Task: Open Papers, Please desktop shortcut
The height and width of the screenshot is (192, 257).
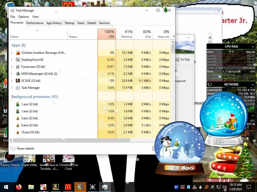Action: [x=10, y=159]
